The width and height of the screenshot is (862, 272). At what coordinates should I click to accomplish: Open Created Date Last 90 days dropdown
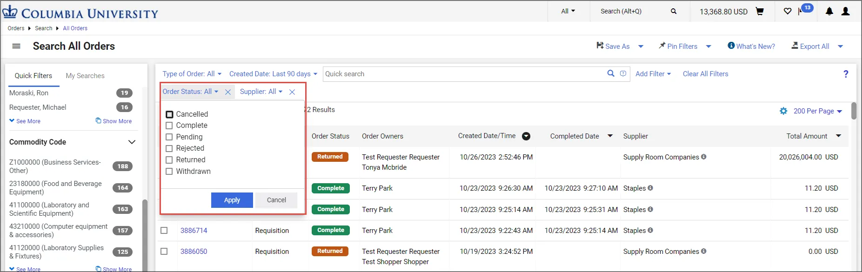click(x=273, y=74)
